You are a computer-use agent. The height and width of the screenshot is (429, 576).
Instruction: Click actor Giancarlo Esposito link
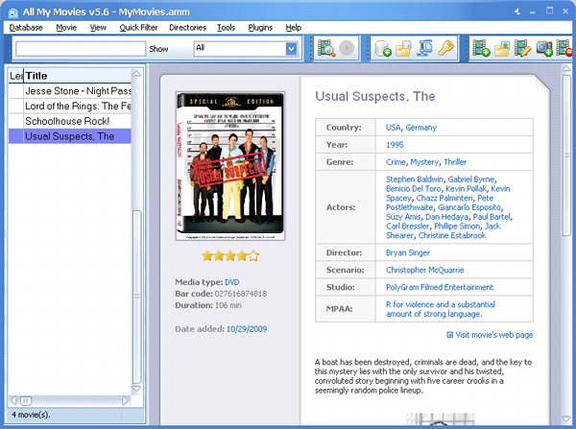(x=469, y=207)
